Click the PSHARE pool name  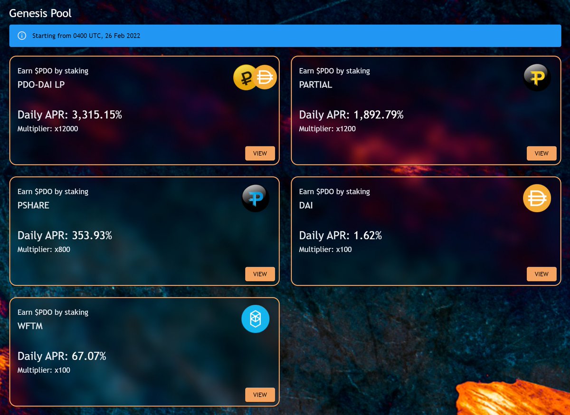(33, 205)
